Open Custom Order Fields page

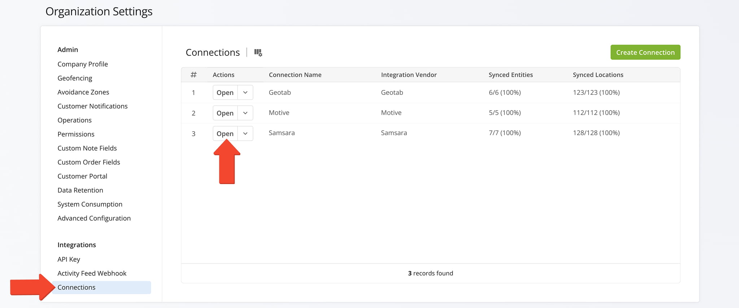pyautogui.click(x=89, y=162)
